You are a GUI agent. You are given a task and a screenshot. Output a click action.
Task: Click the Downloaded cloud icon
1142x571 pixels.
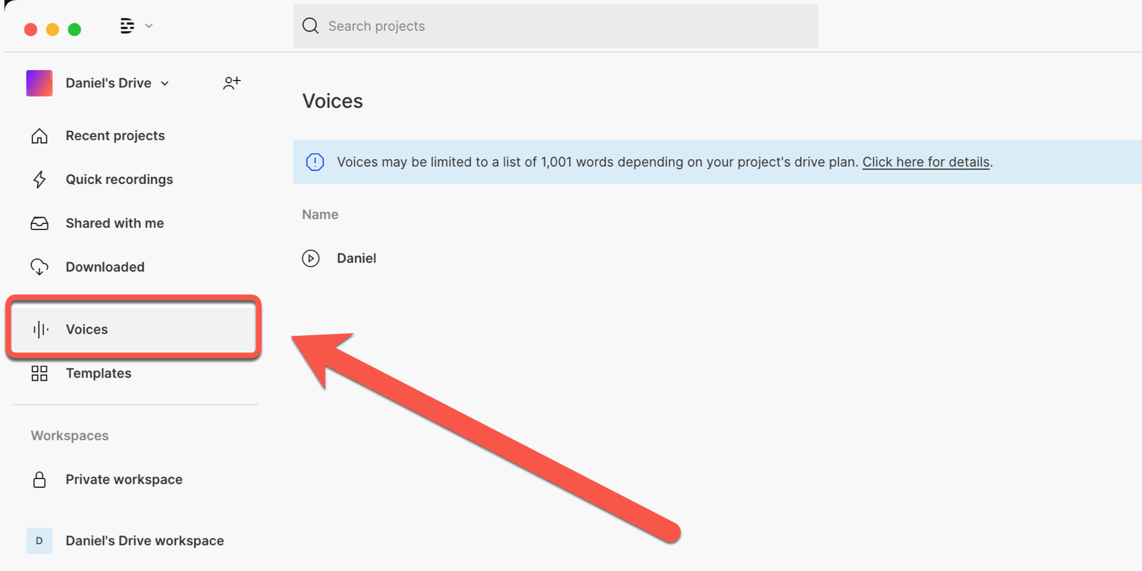click(39, 267)
